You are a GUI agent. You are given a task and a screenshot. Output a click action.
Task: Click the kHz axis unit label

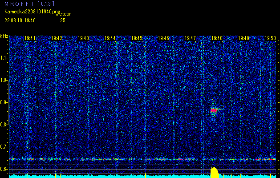tap(4, 36)
